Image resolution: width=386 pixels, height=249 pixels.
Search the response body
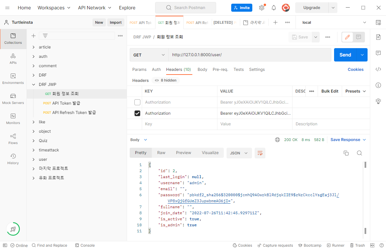pos(360,153)
